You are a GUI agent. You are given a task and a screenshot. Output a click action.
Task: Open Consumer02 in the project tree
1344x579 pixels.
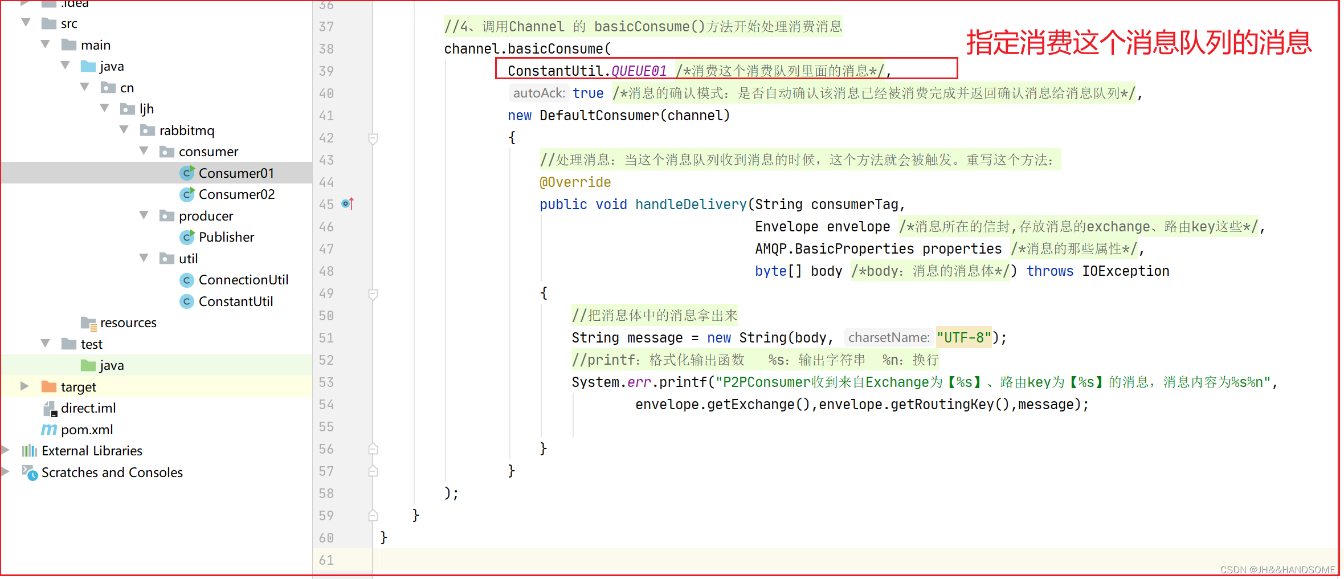coord(236,194)
